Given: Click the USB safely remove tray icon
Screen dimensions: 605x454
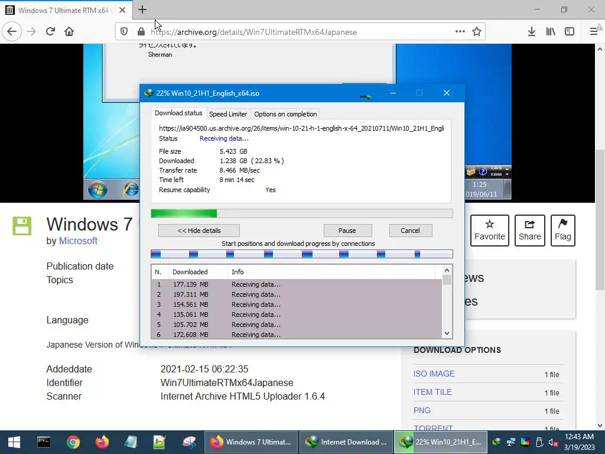Looking at the screenshot, I should (x=539, y=442).
